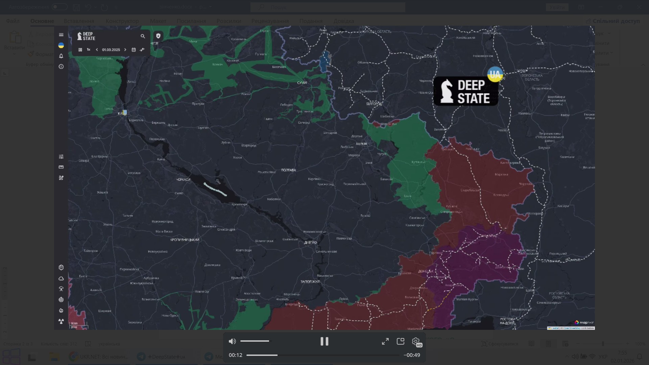649x365 pixels.
Task: Pause the video playback
Action: tap(324, 341)
